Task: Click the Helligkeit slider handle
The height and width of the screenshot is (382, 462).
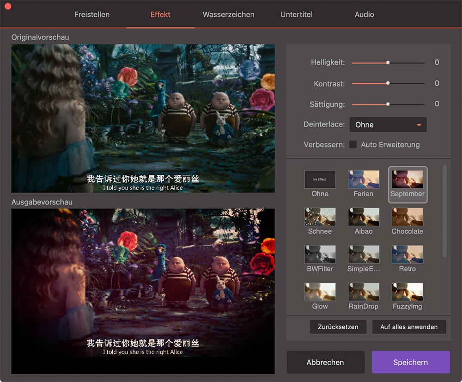Action: tap(388, 62)
